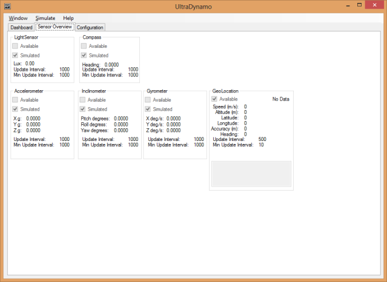Click the Inclinometer Pitch degrees value

point(121,119)
